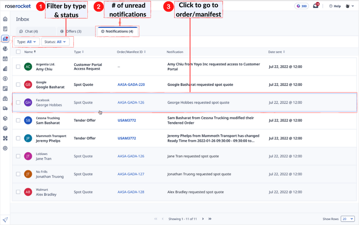Open the Truck shipments icon in the sidebar
Viewport: 359px width, 225px height.
coord(5,108)
